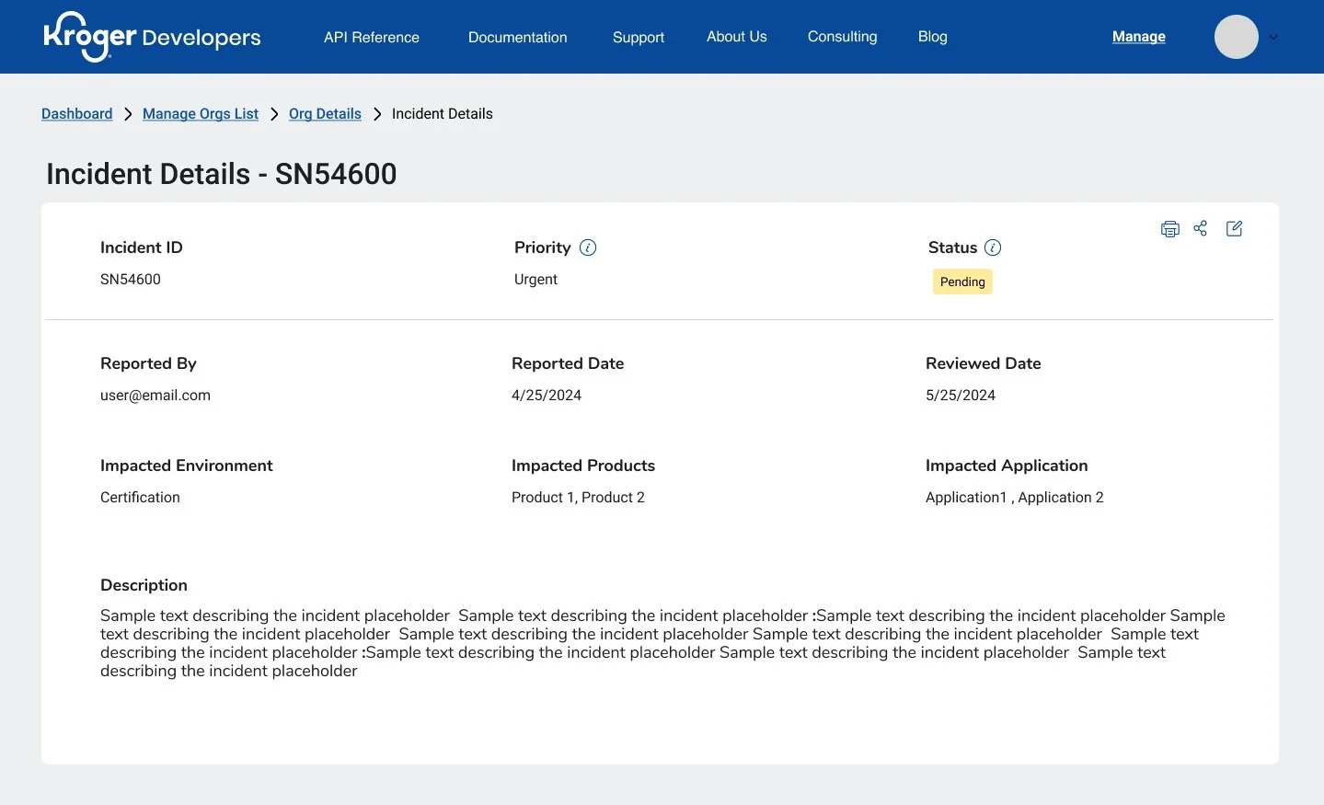Viewport: 1324px width, 805px height.
Task: Share this incident via share icon
Action: tap(1200, 228)
